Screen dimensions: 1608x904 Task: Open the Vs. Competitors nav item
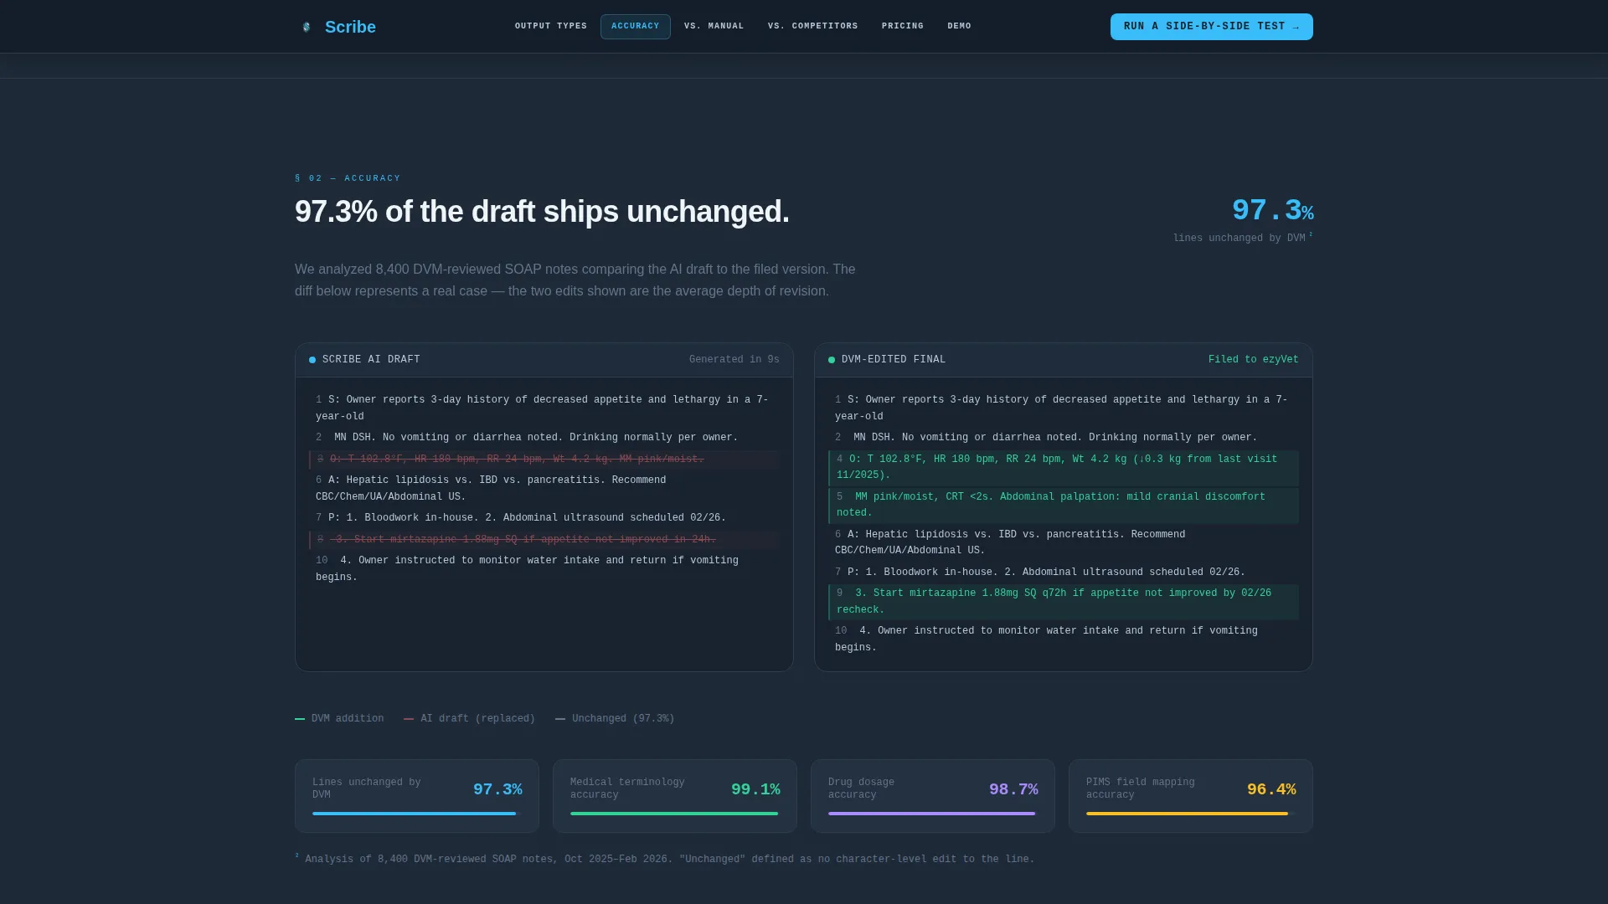(813, 27)
